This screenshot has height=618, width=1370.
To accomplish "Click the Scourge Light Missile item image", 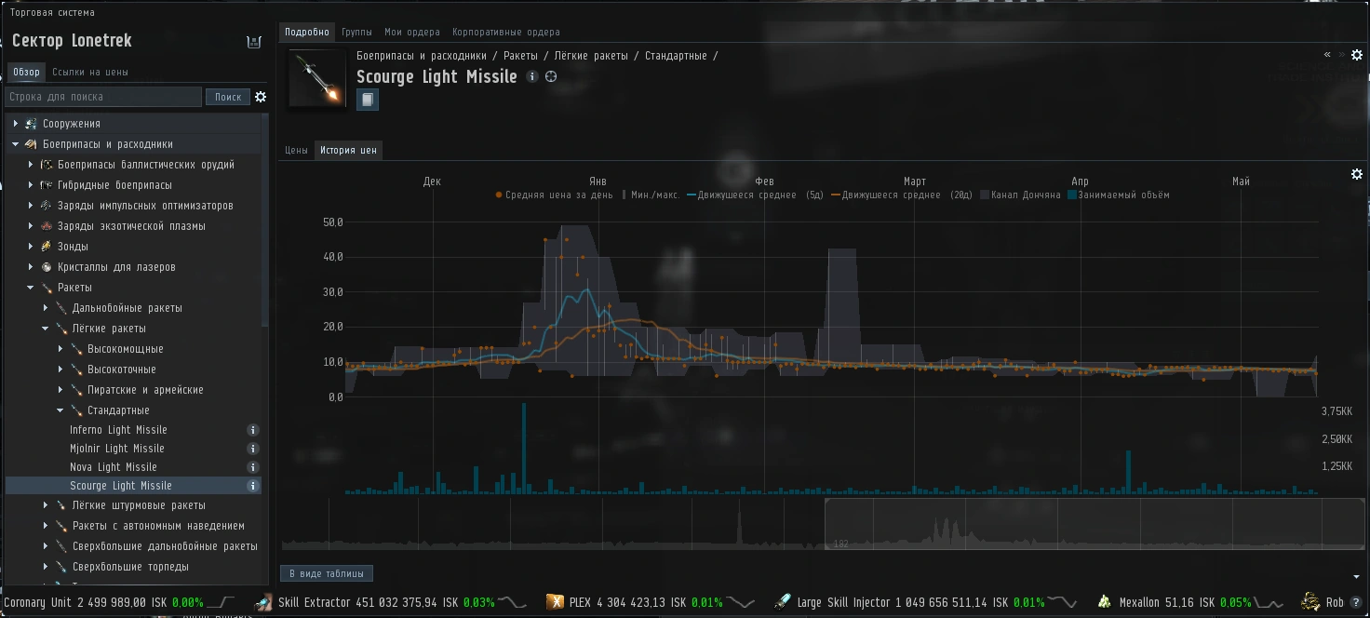I will [x=317, y=78].
